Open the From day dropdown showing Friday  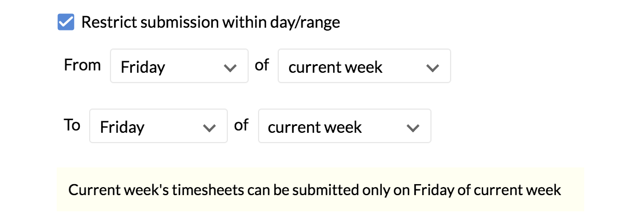click(179, 66)
